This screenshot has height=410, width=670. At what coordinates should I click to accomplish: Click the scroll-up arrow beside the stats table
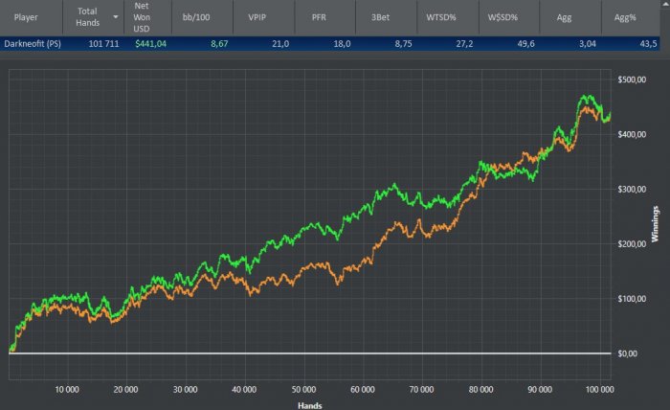tap(665, 2)
